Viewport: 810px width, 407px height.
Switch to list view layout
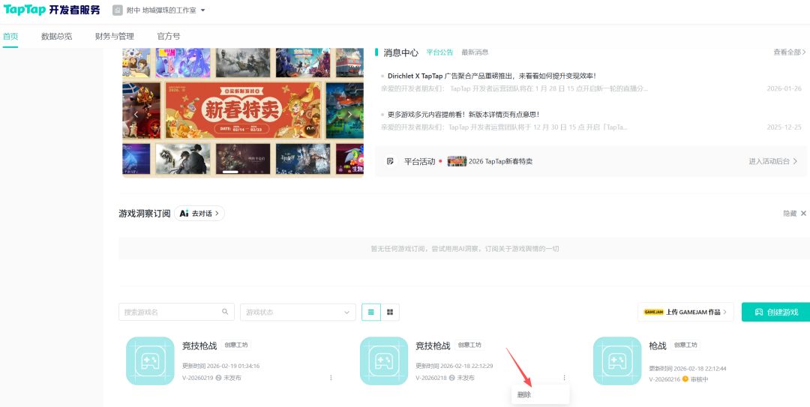coord(371,312)
